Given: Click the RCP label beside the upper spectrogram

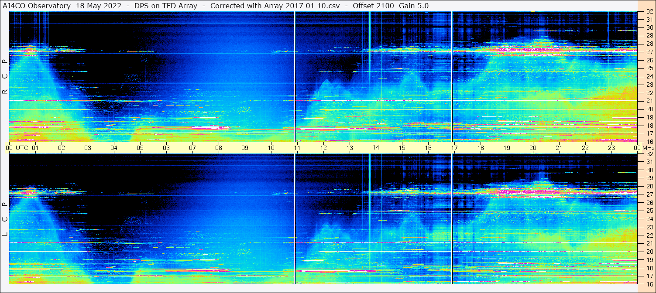Looking at the screenshot, I should [x=5, y=77].
